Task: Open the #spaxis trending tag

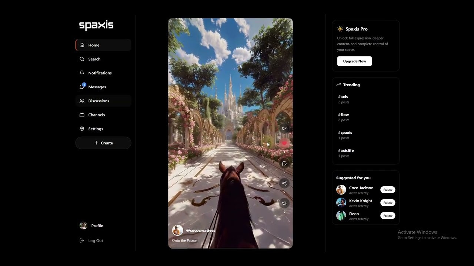Action: click(345, 133)
